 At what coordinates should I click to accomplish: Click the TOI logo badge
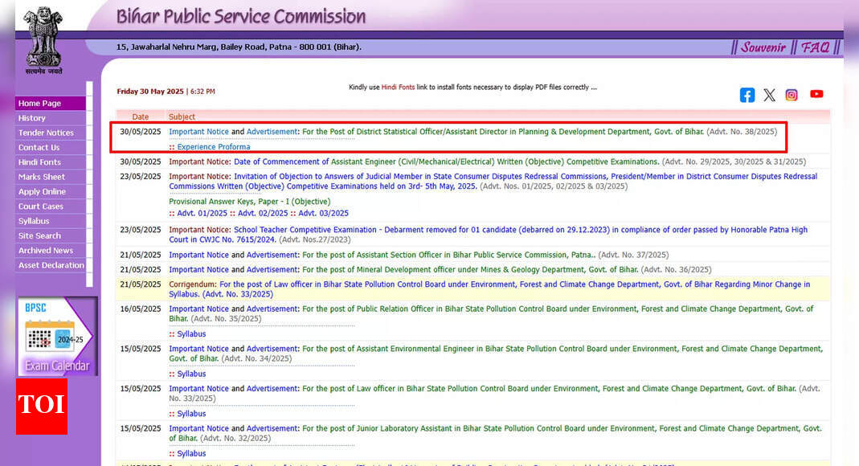[41, 406]
